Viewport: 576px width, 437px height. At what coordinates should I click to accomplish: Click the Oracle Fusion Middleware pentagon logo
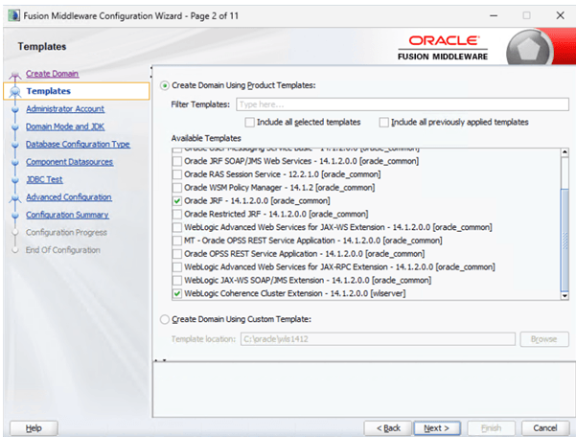click(529, 49)
